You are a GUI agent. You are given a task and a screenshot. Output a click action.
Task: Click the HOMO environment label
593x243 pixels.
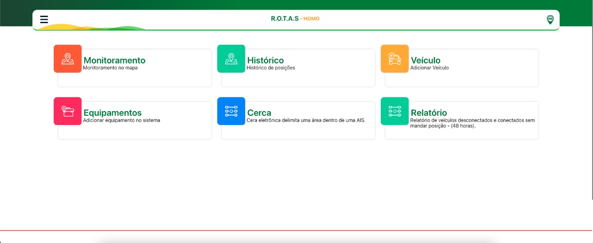coord(311,19)
